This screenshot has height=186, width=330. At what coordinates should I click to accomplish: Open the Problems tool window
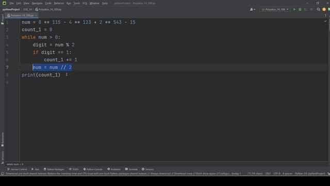114,169
